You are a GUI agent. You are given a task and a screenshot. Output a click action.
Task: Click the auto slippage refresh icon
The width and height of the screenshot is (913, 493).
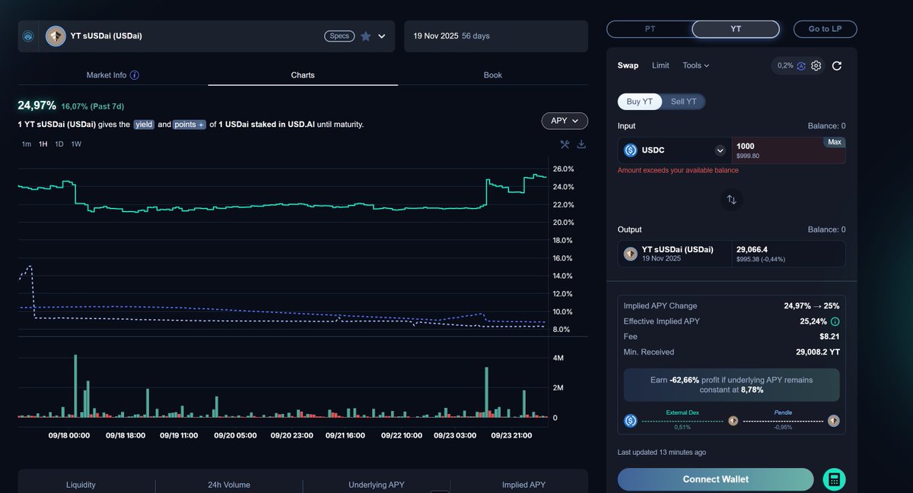802,65
